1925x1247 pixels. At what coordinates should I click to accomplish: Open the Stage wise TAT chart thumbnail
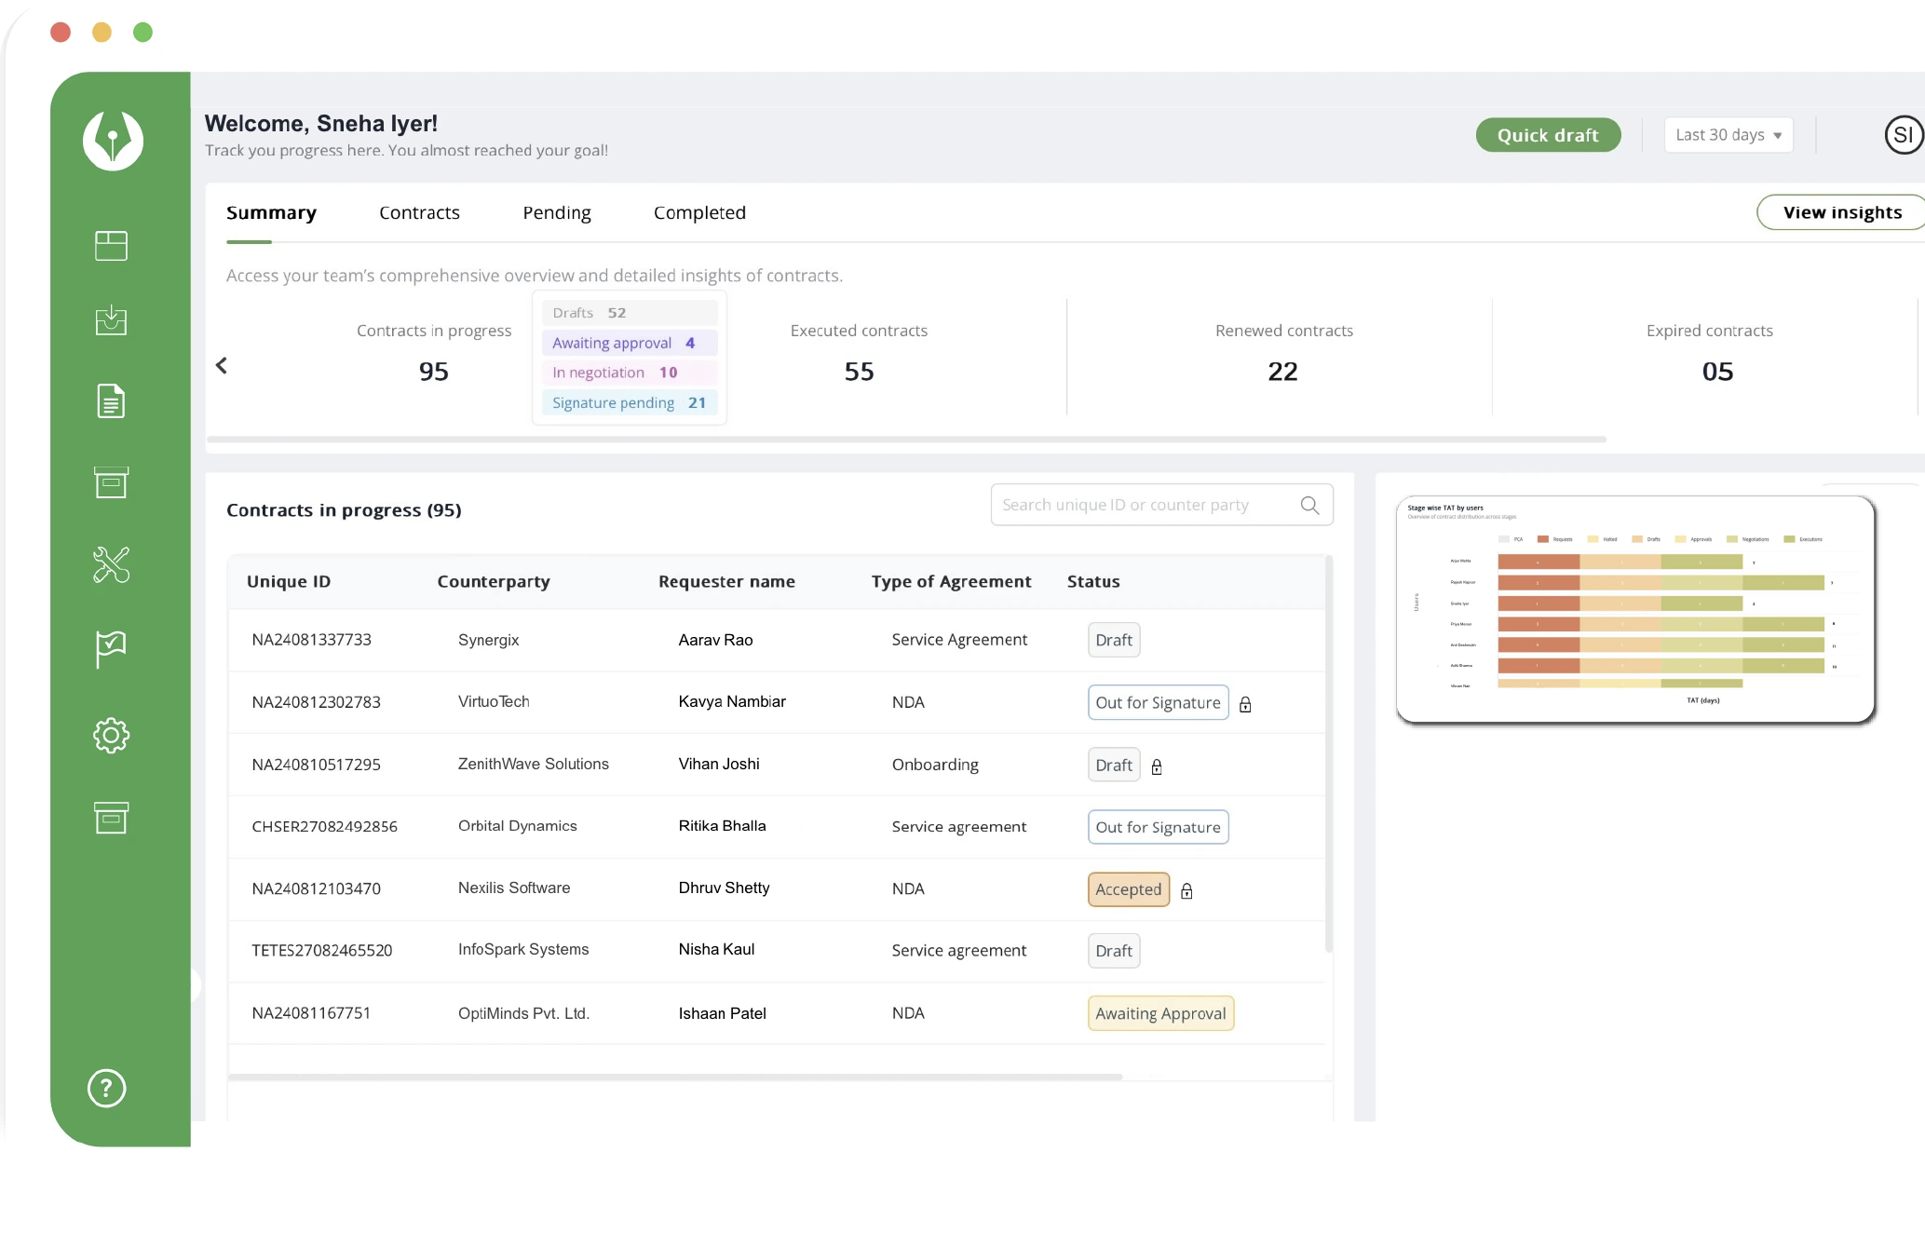tap(1634, 610)
